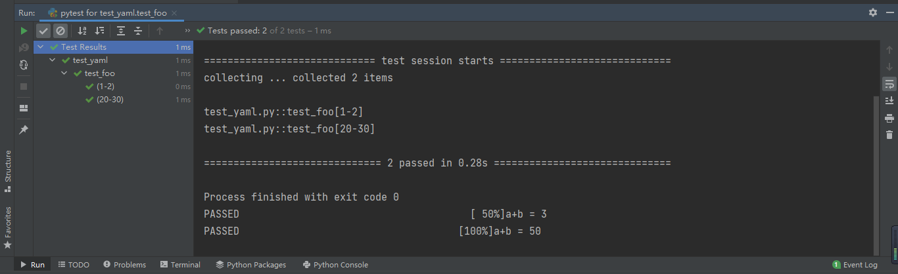Toggle Show Passed tests checkmark filter

(x=43, y=31)
